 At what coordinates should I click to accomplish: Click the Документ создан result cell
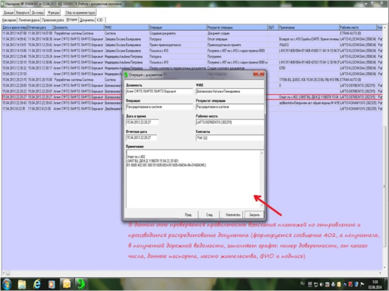point(237,33)
